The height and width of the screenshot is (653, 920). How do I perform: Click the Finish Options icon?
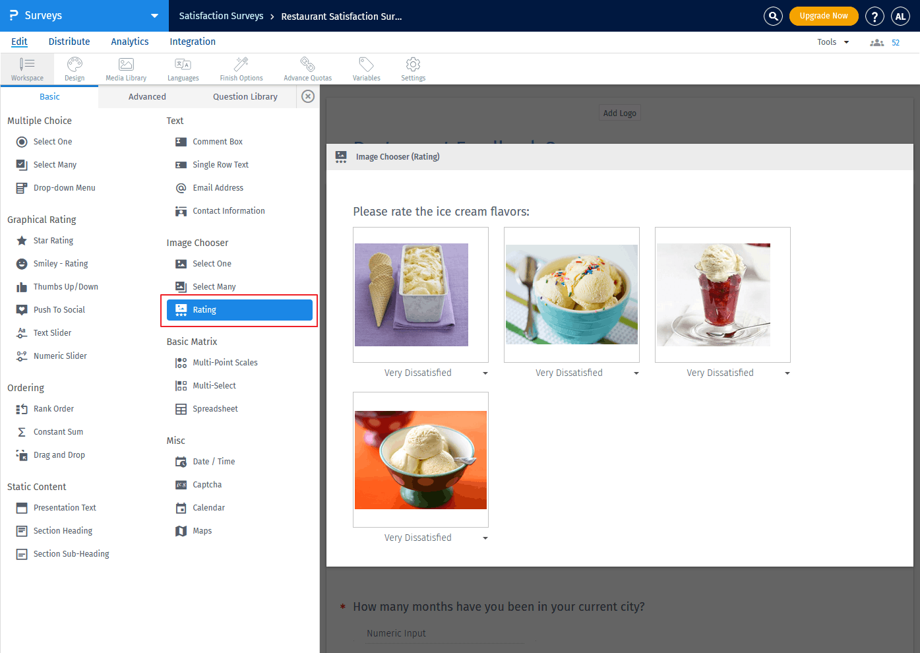click(x=241, y=68)
